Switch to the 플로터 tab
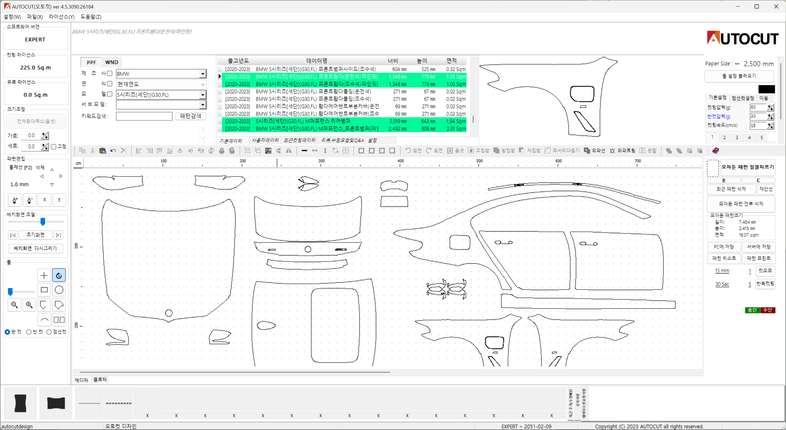The width and height of the screenshot is (786, 430). [100, 380]
